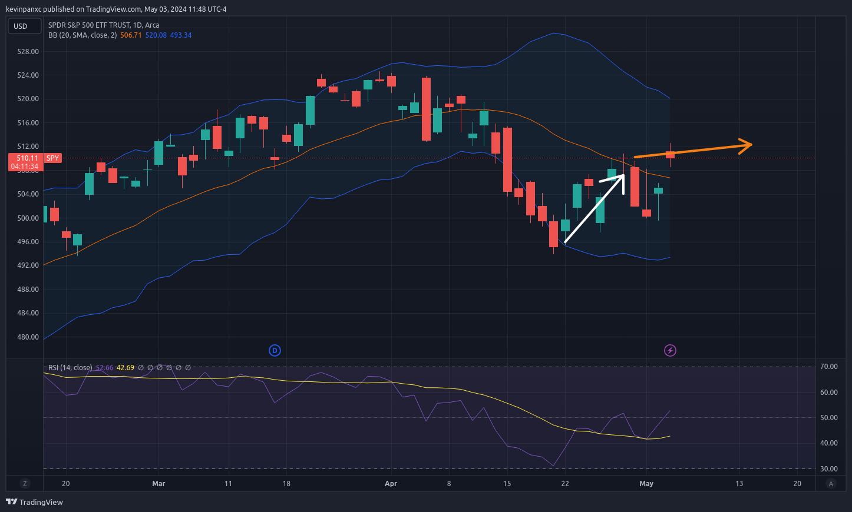
Task: Click the TradingView logo
Action: tap(34, 502)
